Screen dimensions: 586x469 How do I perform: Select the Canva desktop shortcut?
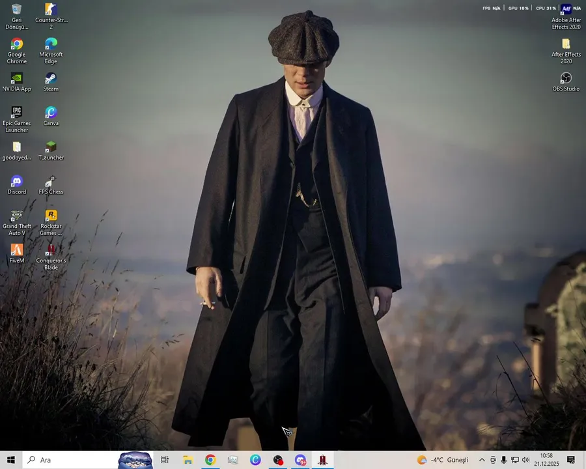[51, 117]
